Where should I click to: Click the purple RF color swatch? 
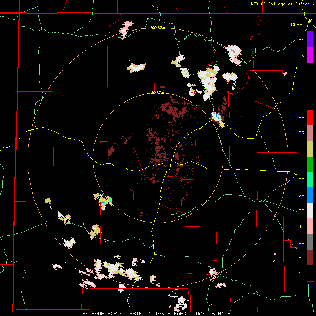click(310, 39)
